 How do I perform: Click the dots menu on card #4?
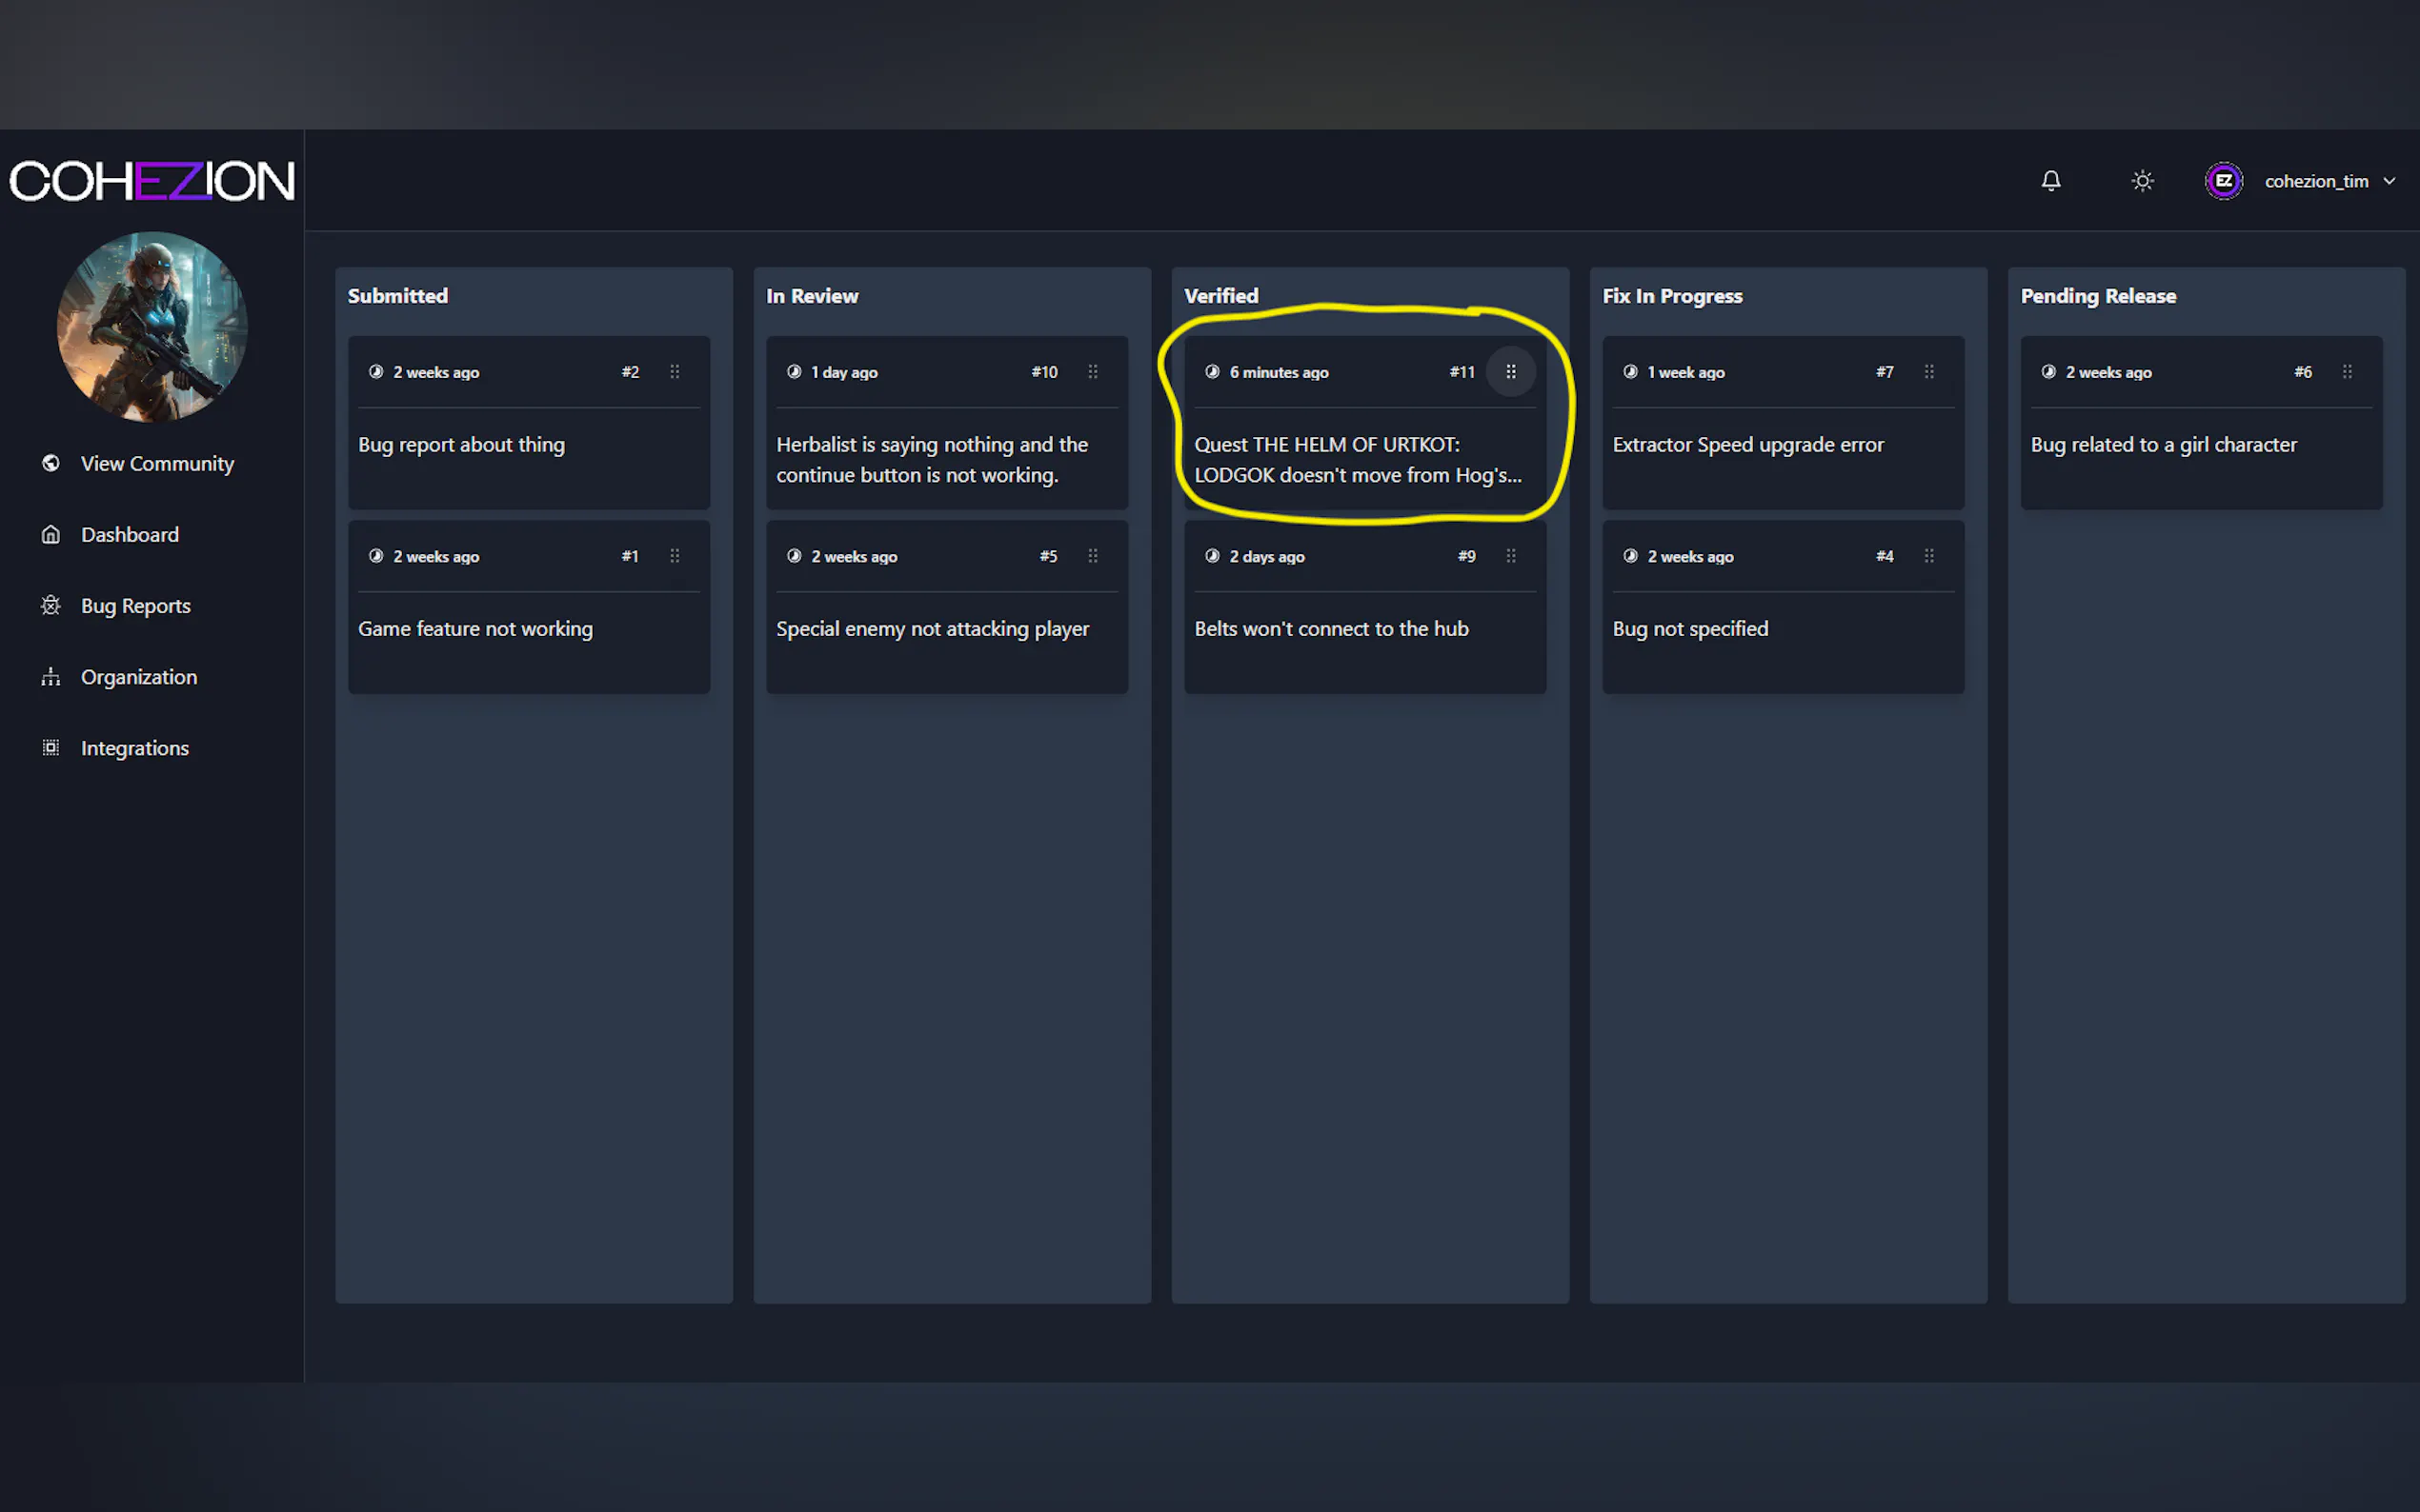(x=1928, y=556)
